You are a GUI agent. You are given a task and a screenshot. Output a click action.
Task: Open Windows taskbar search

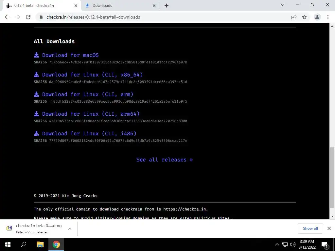click(x=24, y=244)
